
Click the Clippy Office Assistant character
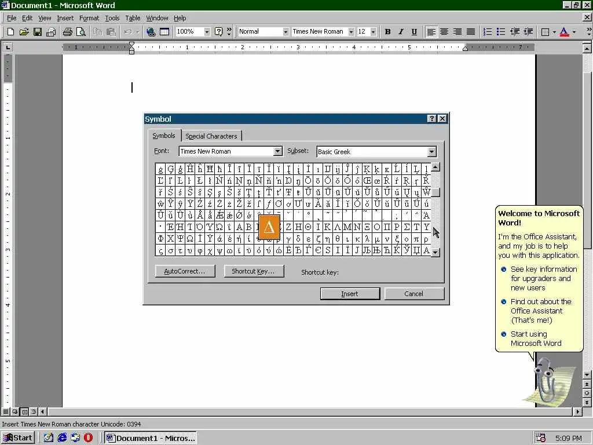(546, 381)
